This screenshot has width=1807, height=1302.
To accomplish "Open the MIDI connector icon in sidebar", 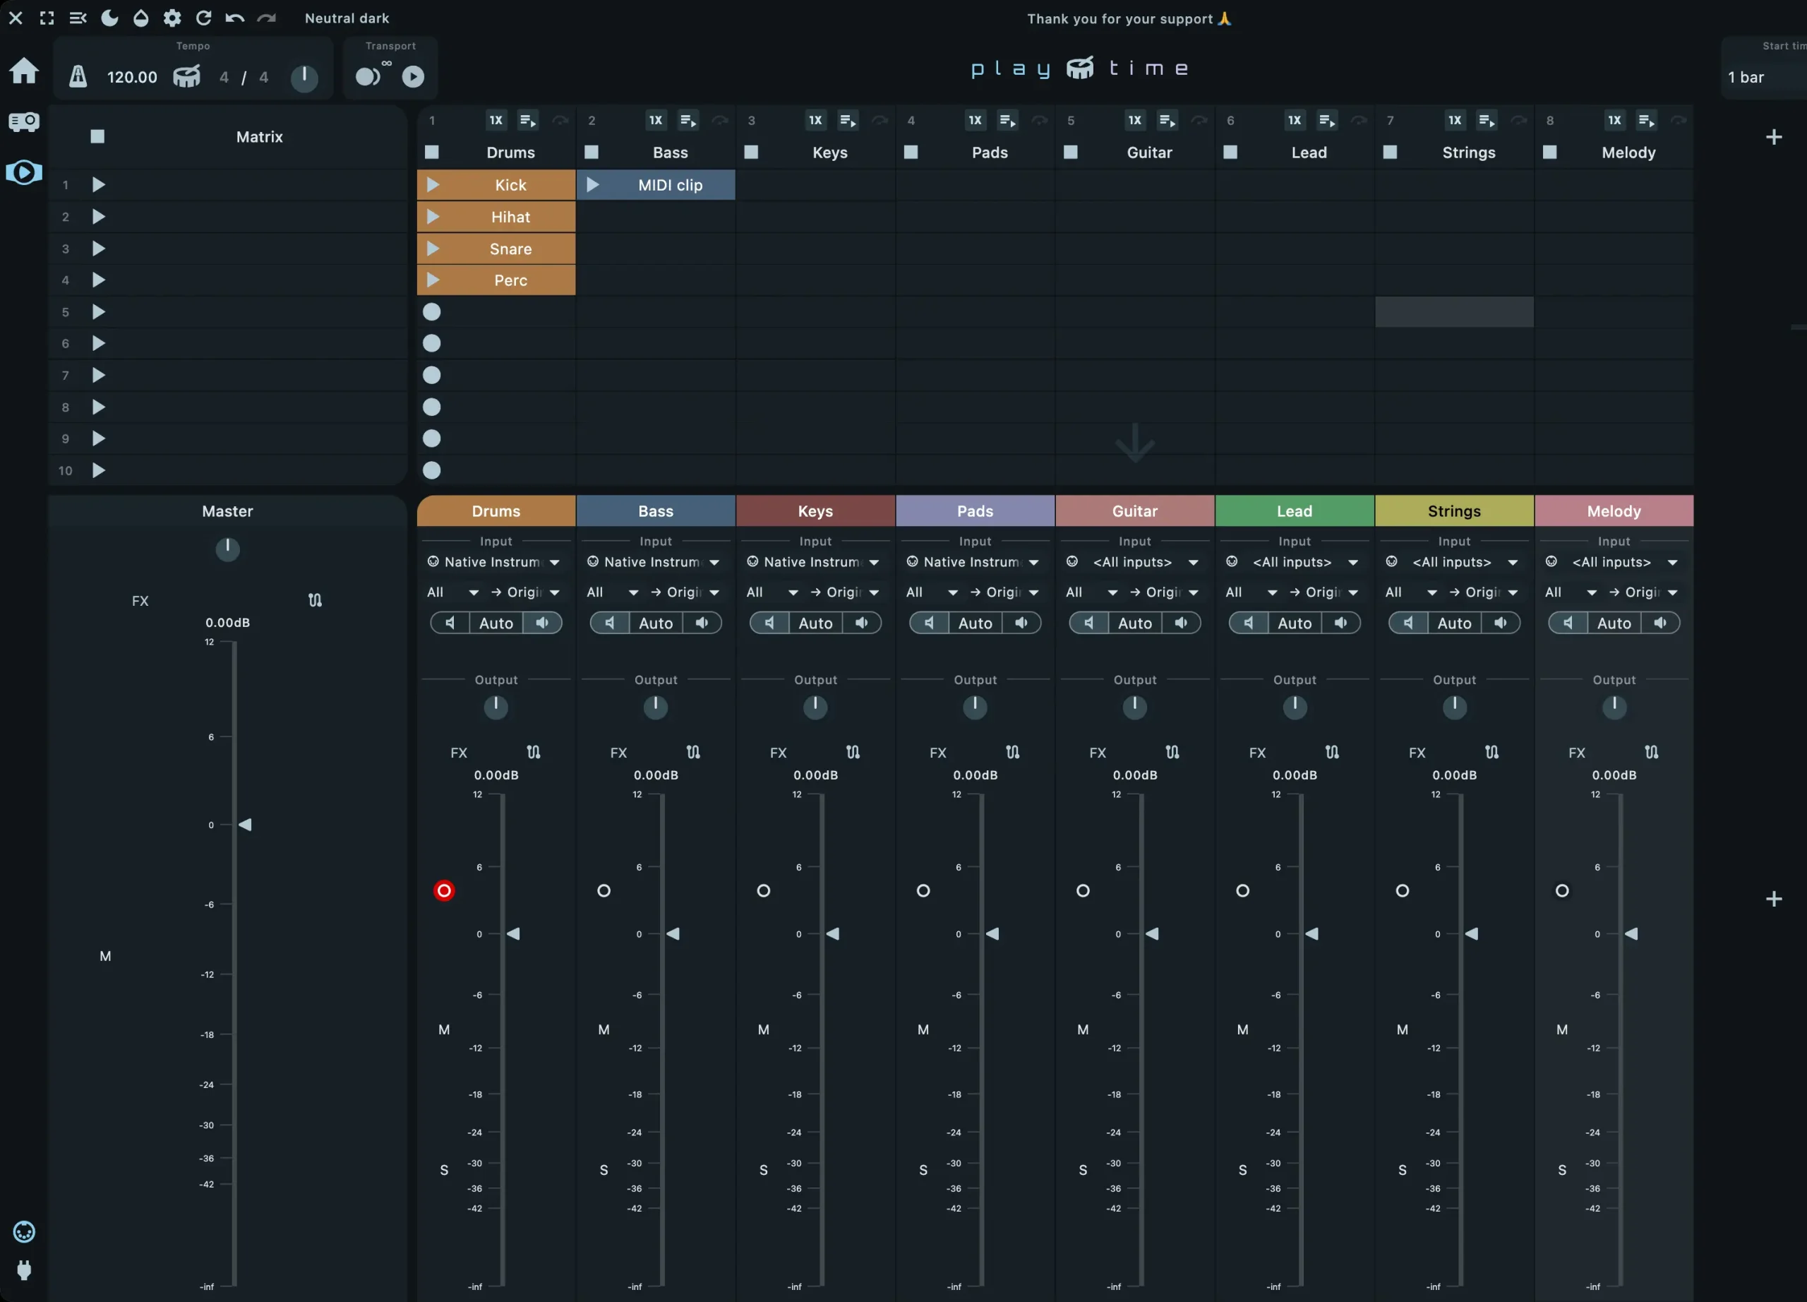I will click(24, 1231).
